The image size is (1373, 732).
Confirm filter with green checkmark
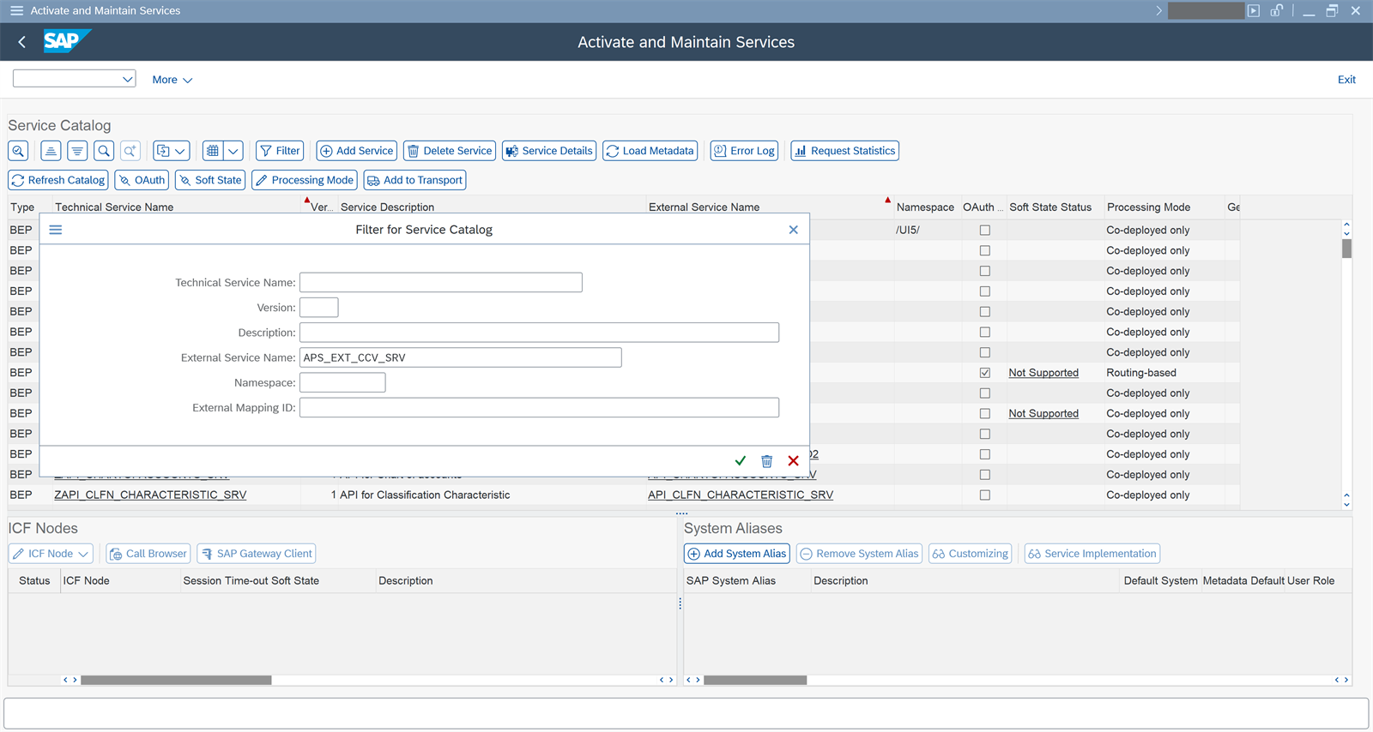tap(741, 461)
